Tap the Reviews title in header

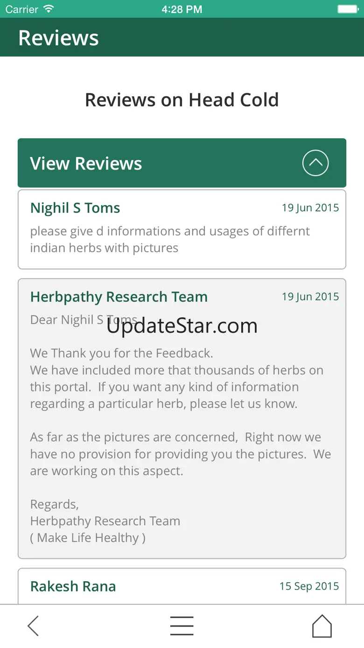click(58, 38)
